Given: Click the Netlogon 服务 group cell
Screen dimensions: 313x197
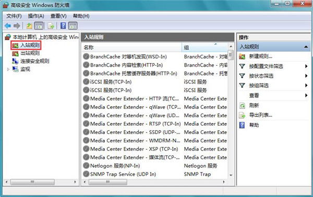Looking at the screenshot, I should coord(200,166).
